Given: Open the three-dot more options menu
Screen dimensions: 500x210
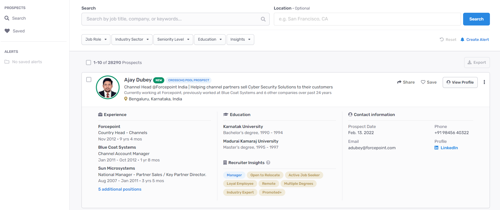Looking at the screenshot, I should point(484,82).
